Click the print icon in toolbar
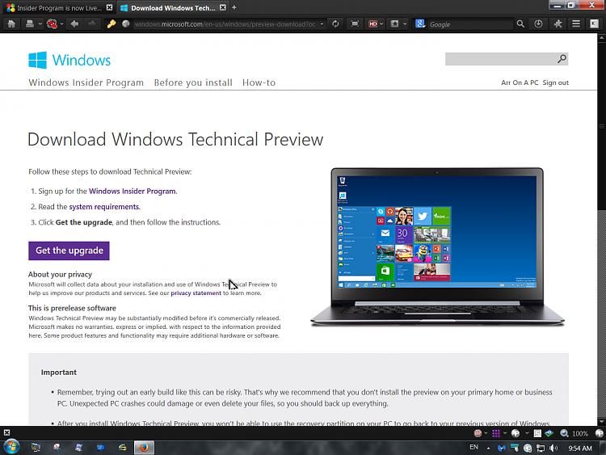Screen dimensions: 606x455 [30, 24]
